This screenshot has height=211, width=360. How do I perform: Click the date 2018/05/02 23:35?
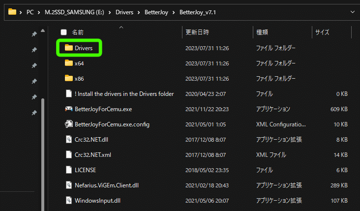pyautogui.click(x=207, y=170)
